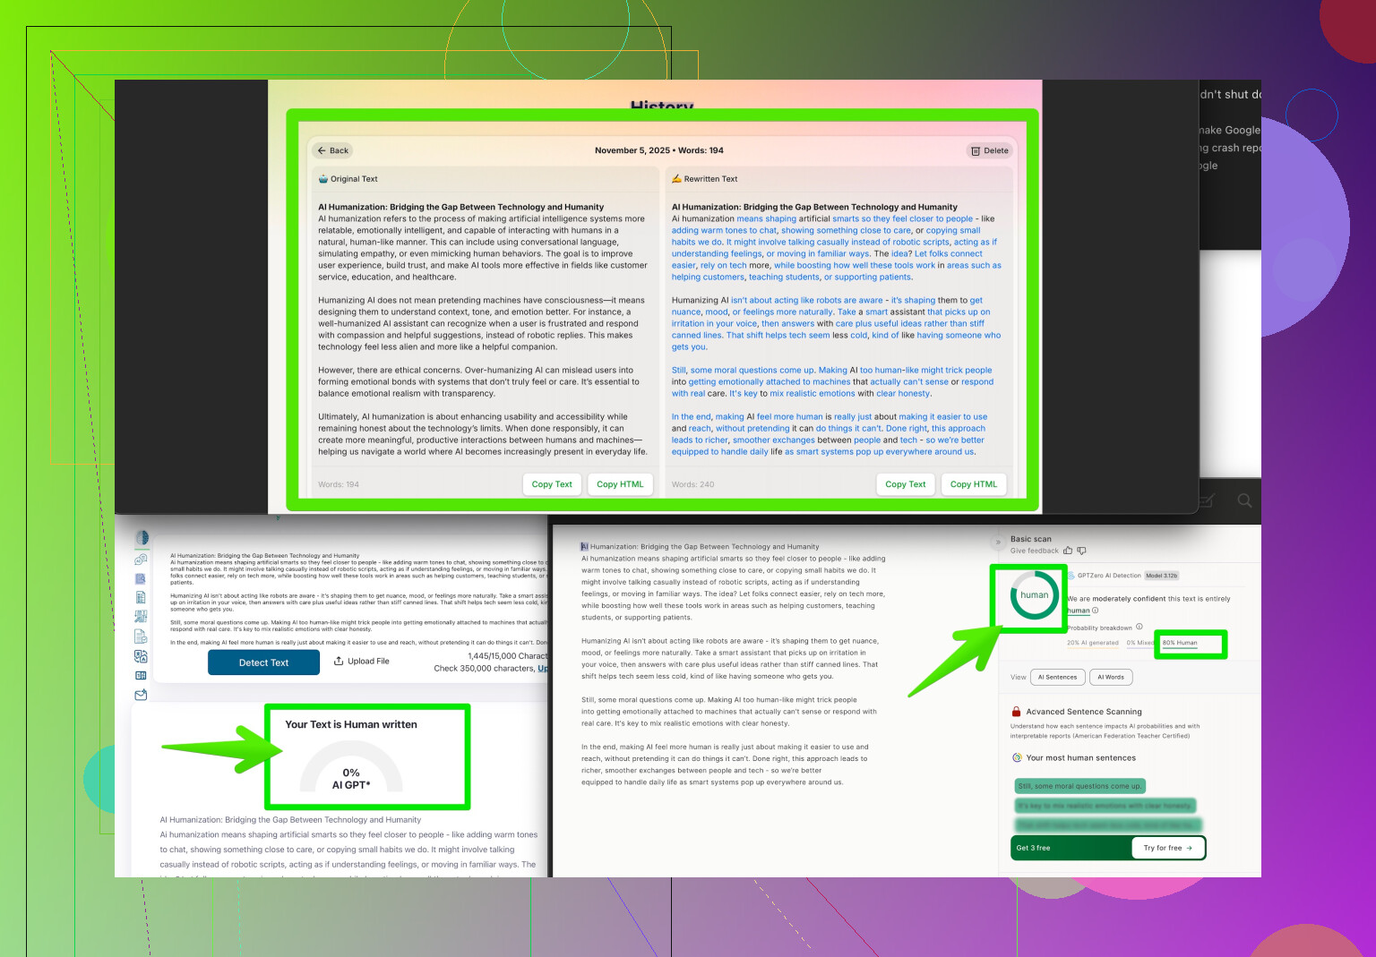Collapse the scan panel with double-chevron
Viewport: 1376px width, 957px height.
[998, 543]
